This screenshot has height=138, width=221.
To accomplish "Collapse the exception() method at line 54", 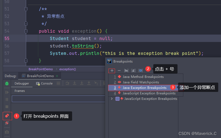I will tap(26, 31).
